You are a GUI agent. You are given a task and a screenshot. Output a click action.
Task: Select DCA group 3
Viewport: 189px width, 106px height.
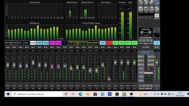pos(148,41)
